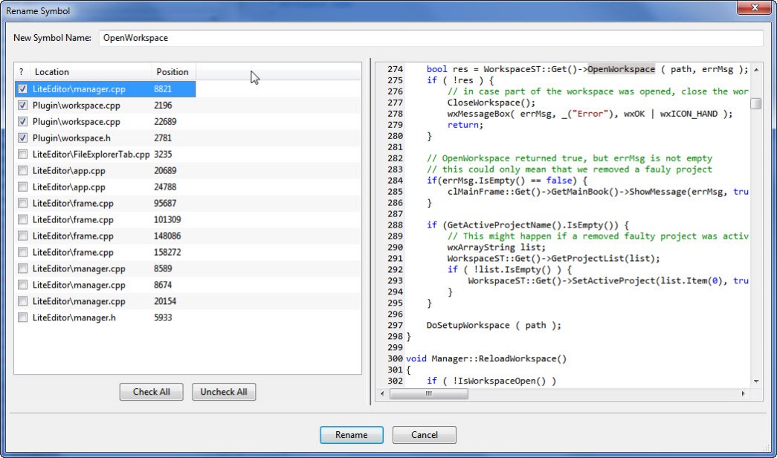Click the position value 22689
The width and height of the screenshot is (777, 458).
[166, 122]
